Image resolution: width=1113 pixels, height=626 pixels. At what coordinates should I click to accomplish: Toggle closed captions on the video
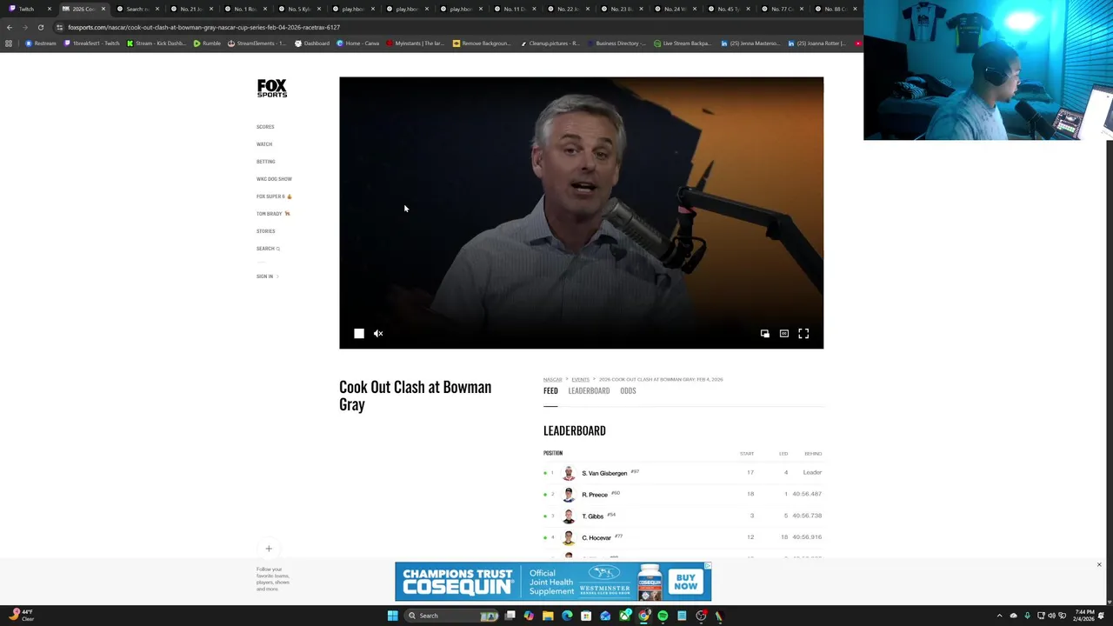coord(783,333)
